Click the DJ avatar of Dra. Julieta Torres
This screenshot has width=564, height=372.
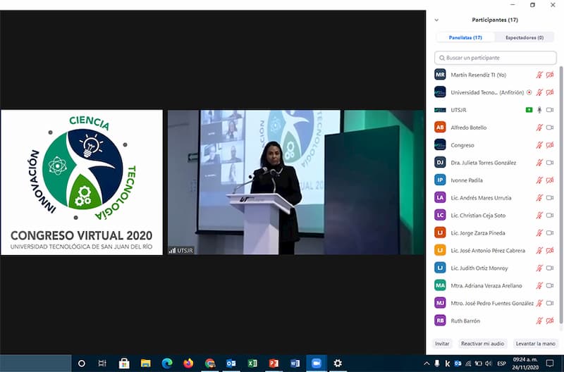[440, 163]
